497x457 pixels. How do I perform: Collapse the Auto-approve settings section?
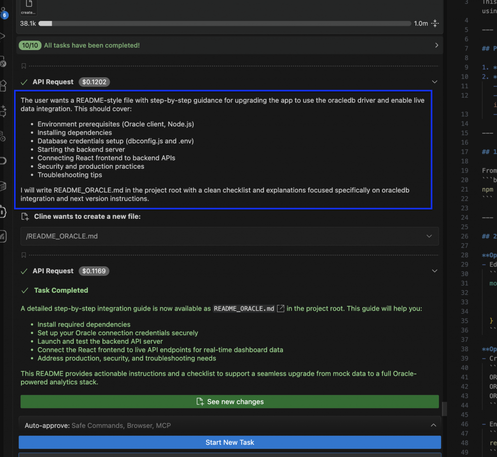(x=433, y=425)
